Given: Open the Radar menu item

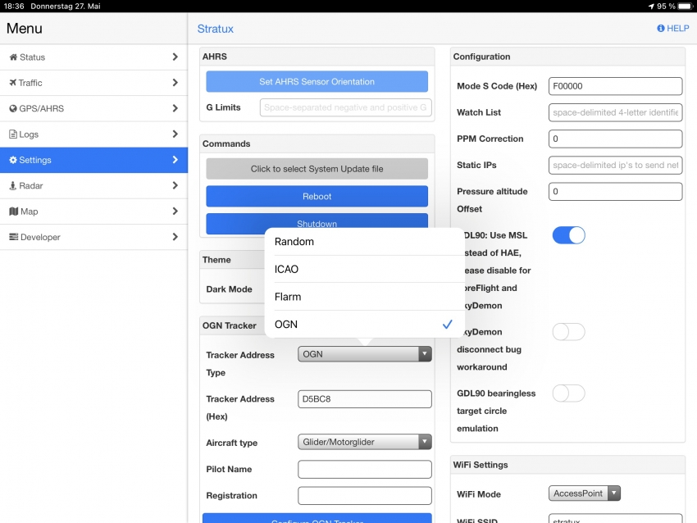Looking at the screenshot, I should (93, 186).
